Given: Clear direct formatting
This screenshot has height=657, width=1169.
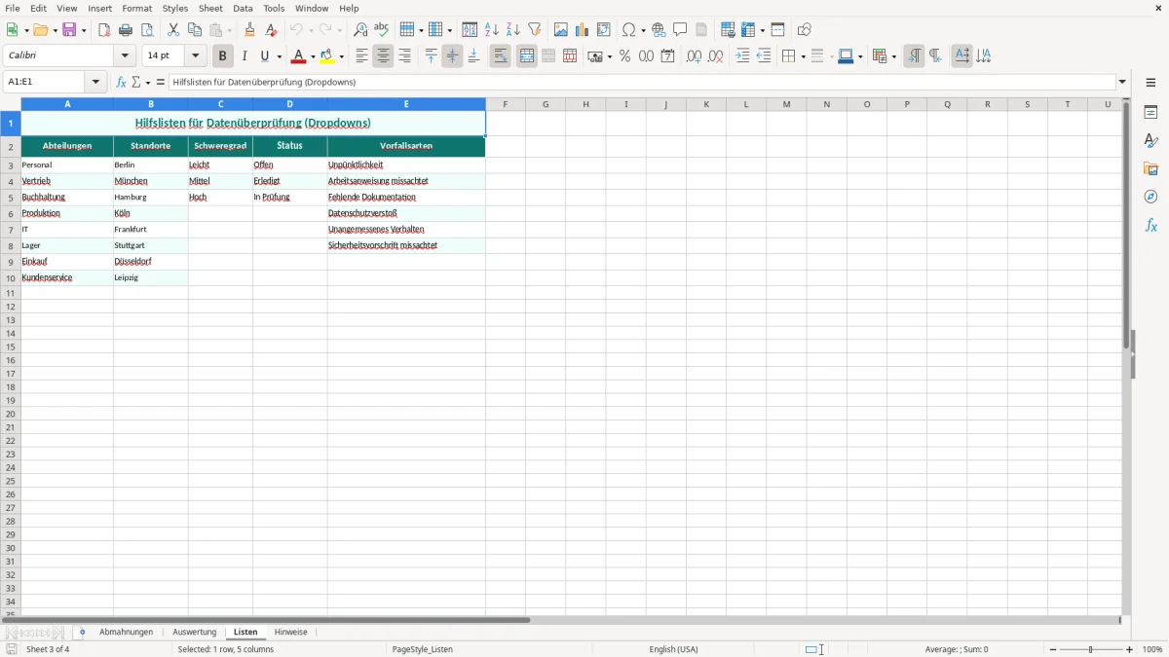Looking at the screenshot, I should [272, 30].
